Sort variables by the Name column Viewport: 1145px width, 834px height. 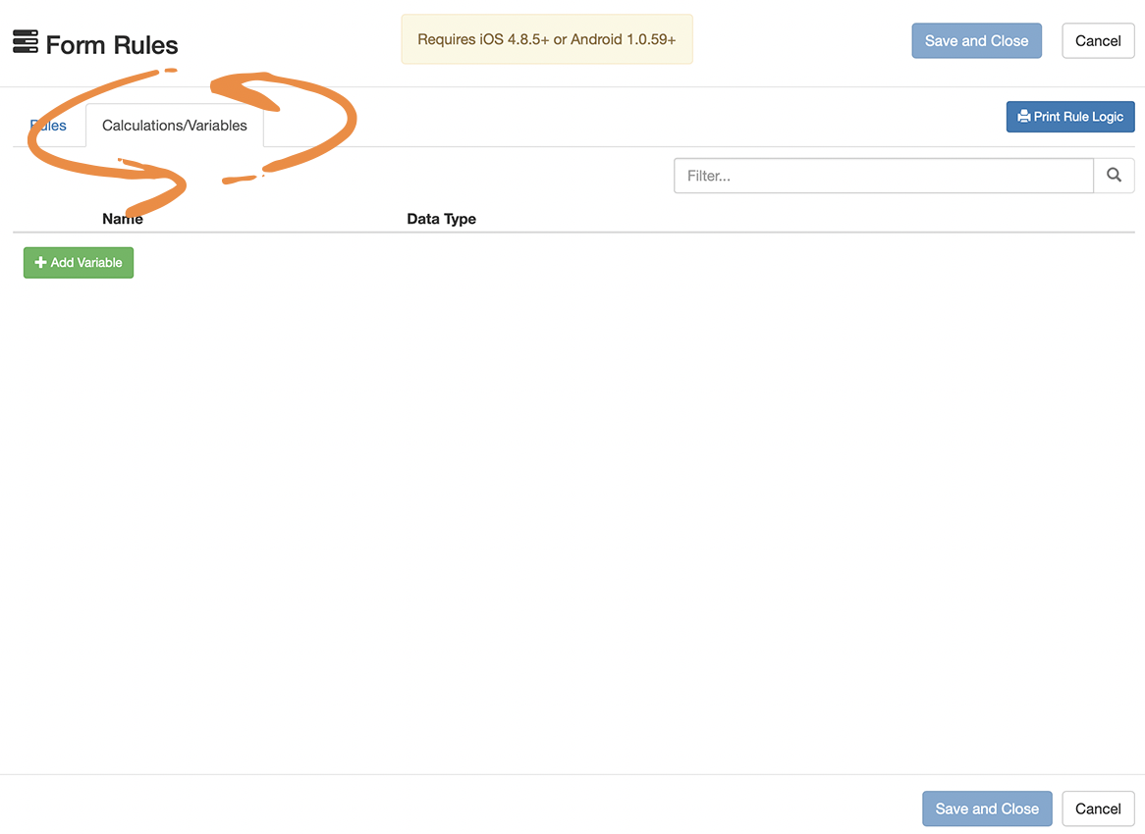point(122,218)
